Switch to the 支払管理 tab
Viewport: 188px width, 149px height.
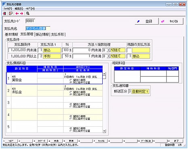(x=27, y=34)
